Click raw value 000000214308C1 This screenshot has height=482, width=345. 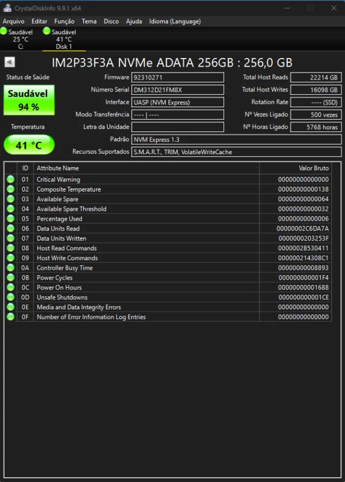pyautogui.click(x=303, y=258)
